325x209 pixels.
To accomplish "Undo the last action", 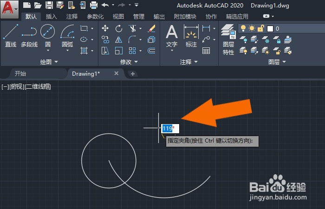I will point(105,5).
